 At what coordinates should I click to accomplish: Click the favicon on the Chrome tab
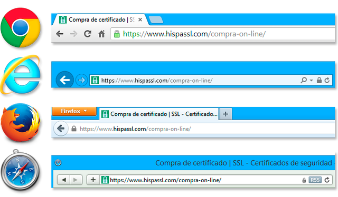click(63, 19)
